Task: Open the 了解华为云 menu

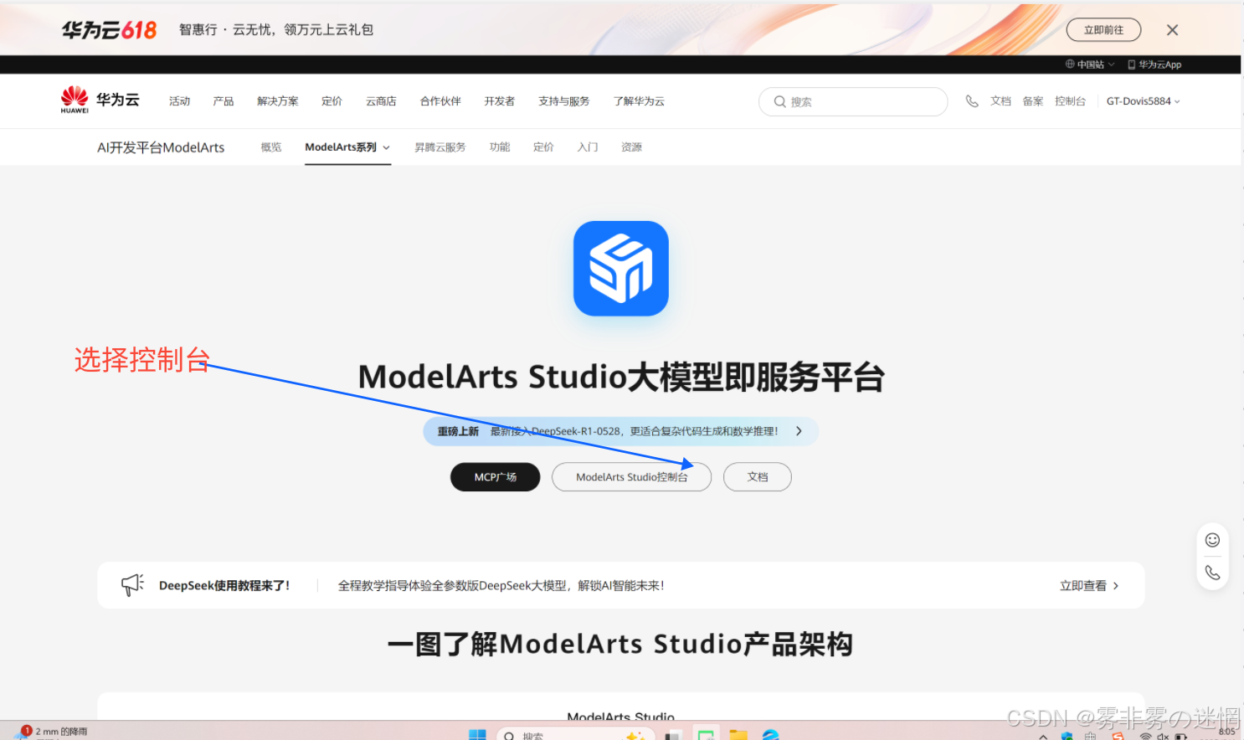Action: pos(639,101)
